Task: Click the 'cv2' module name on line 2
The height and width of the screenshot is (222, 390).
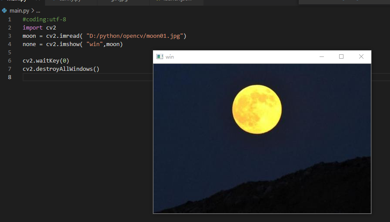Action: coord(51,28)
